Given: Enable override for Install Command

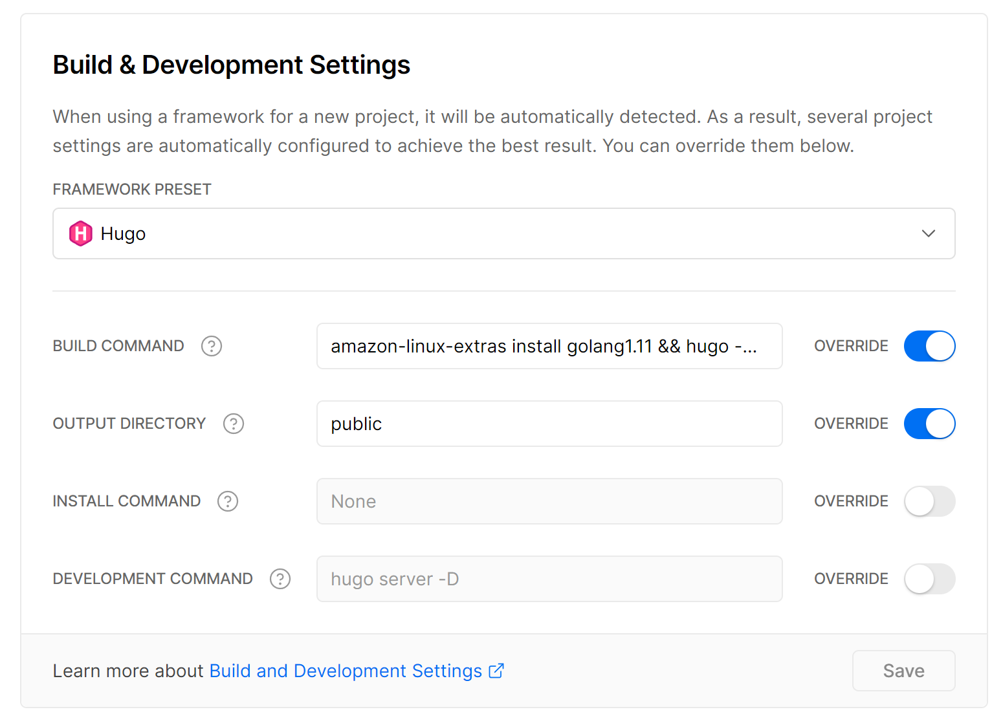Looking at the screenshot, I should coord(929,501).
